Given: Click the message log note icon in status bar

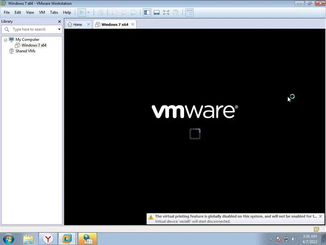Looking at the screenshot, I should point(316,229).
